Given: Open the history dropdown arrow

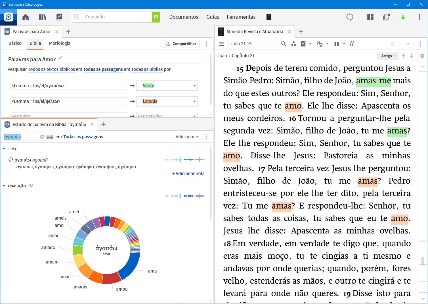Looking at the screenshot, I should (408, 44).
